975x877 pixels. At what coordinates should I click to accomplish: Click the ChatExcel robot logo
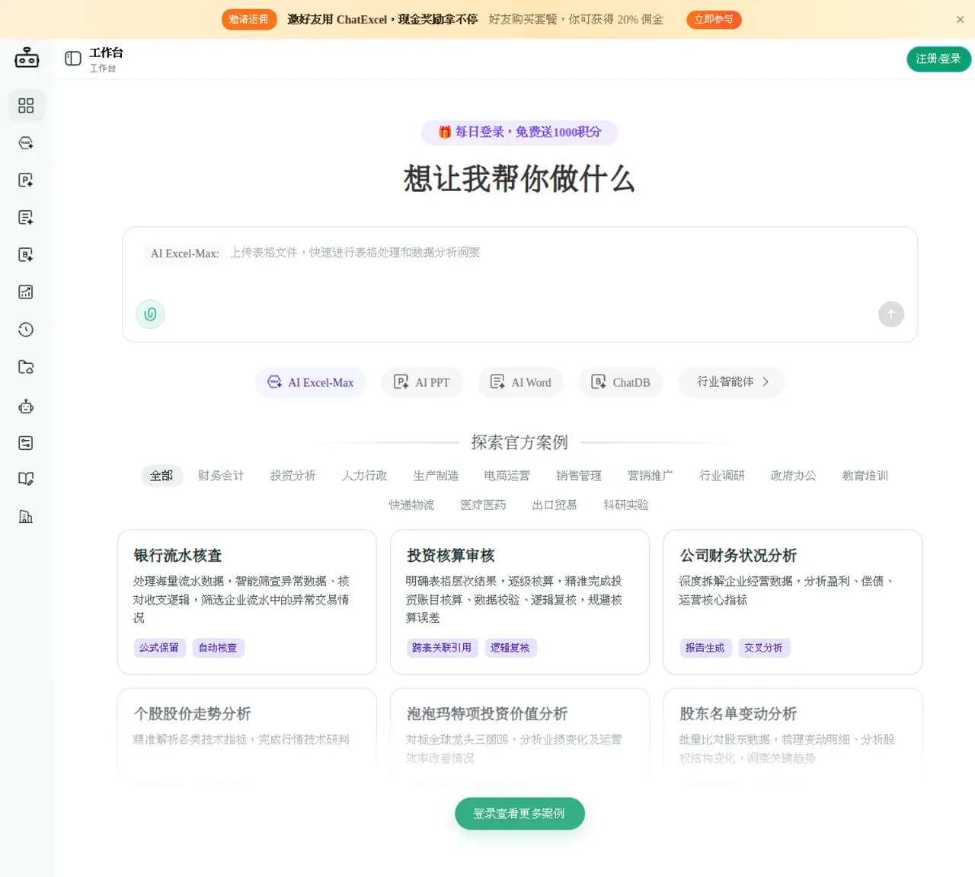[x=27, y=57]
